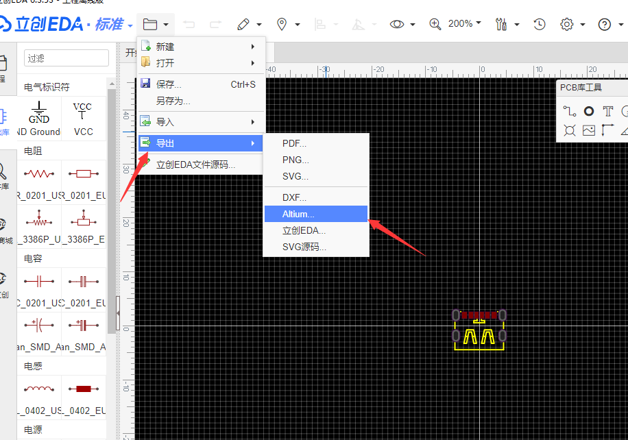Select the pencil drawing tool icon
The width and height of the screenshot is (628, 440).
pyautogui.click(x=243, y=25)
